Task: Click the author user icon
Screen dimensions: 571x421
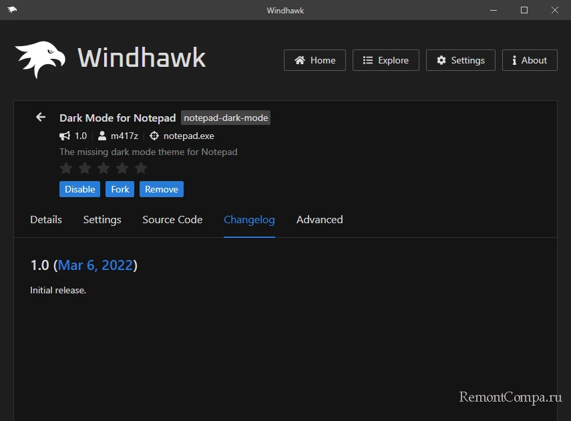Action: (x=102, y=136)
